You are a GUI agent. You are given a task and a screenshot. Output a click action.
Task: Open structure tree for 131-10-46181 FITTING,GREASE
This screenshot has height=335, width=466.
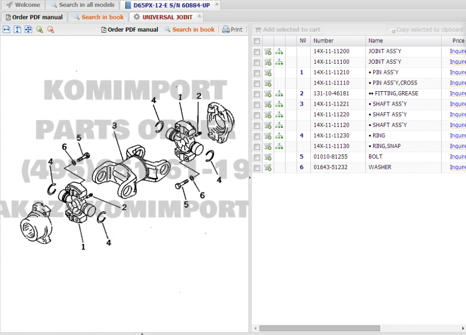[279, 94]
